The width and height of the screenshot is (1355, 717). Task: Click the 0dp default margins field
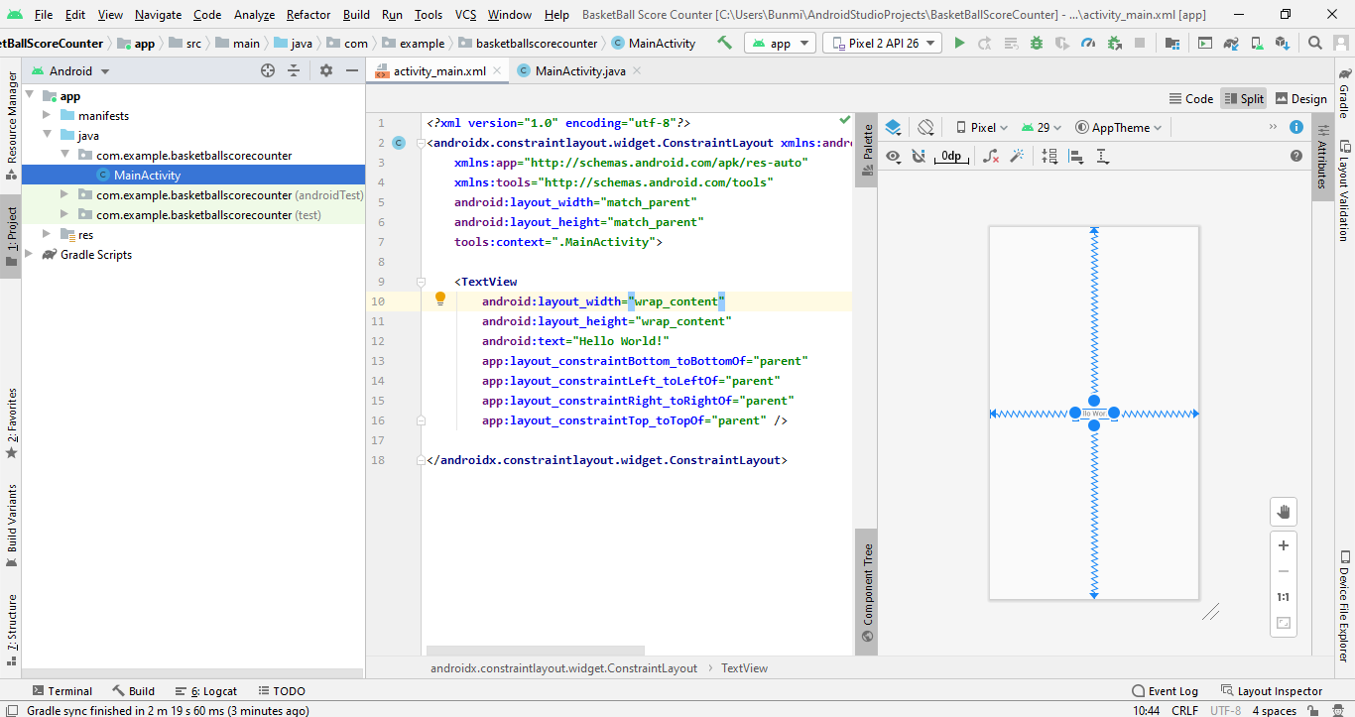pos(951,156)
